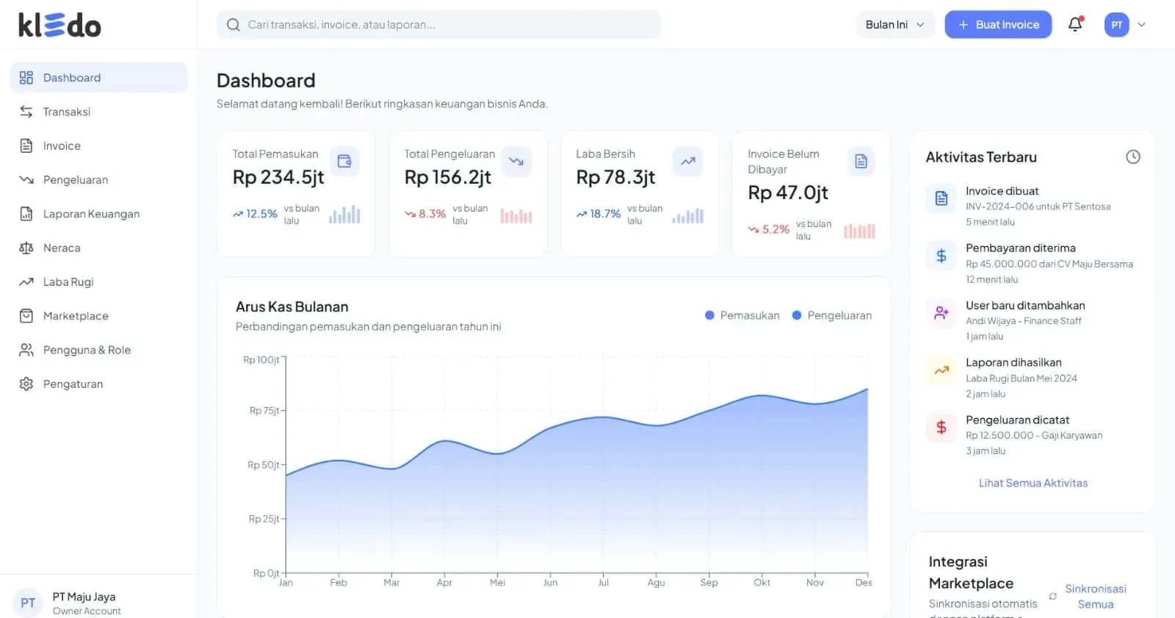Screen dimensions: 1175x618
Task: Open Pengaturan settings in sidebar
Action: coord(98,384)
